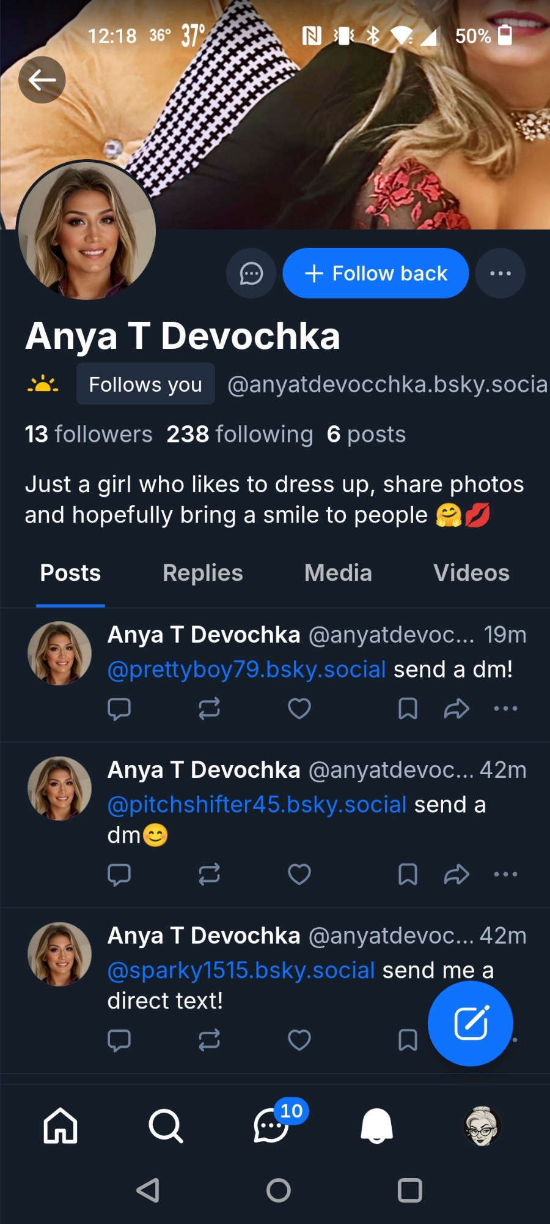Screen dimensions: 550x1224
Task: Like the prettyboy79 post
Action: [299, 709]
